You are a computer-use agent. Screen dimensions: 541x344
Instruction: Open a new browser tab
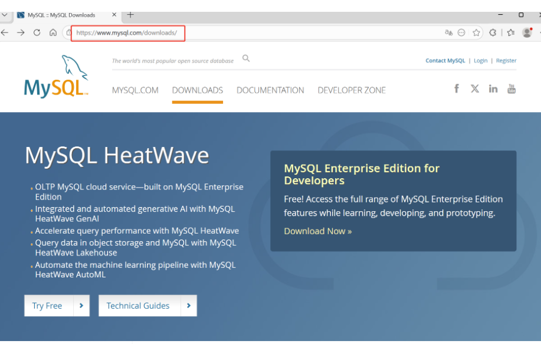(130, 15)
